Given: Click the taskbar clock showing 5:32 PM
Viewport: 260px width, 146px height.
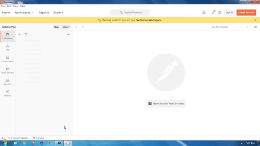Looking at the screenshot, I should 250,143.
